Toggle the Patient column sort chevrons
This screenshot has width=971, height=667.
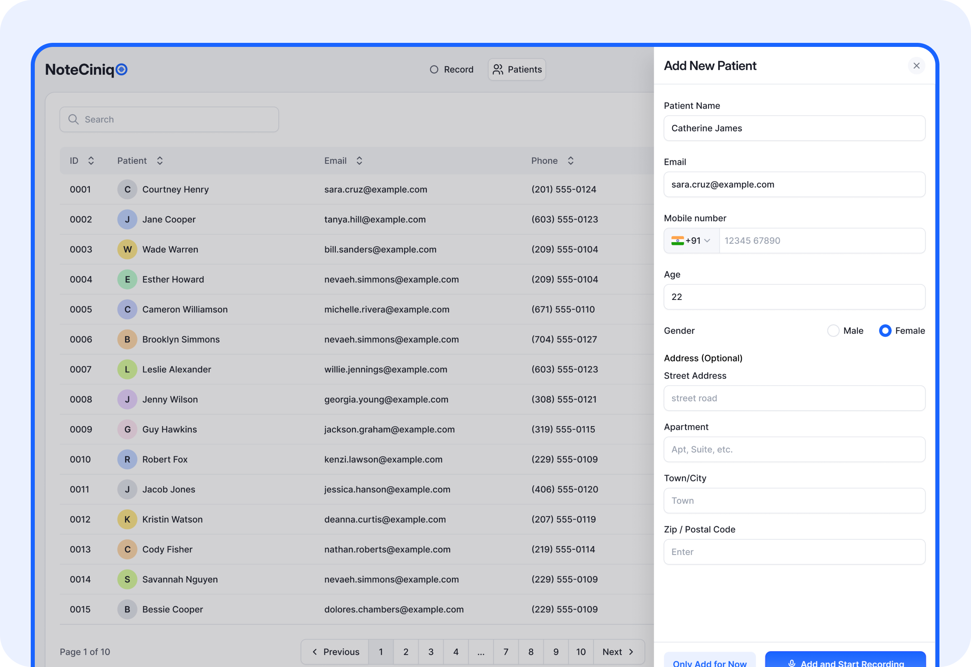(159, 160)
